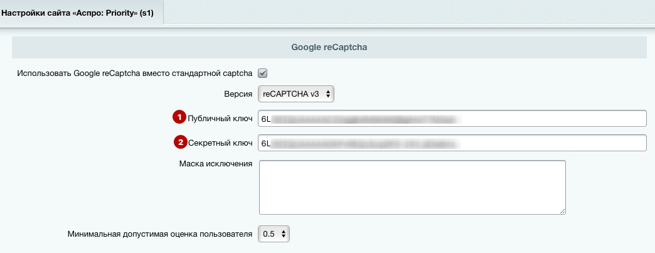Click the "Минимальная допустимая оценка пользователя" label
This screenshot has width=655, height=253.
160,234
